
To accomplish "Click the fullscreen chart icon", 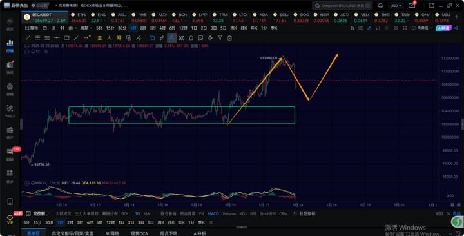I will click(x=405, y=28).
